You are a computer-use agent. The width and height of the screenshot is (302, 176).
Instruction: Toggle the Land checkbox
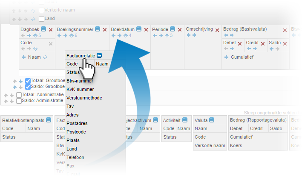click(x=41, y=19)
